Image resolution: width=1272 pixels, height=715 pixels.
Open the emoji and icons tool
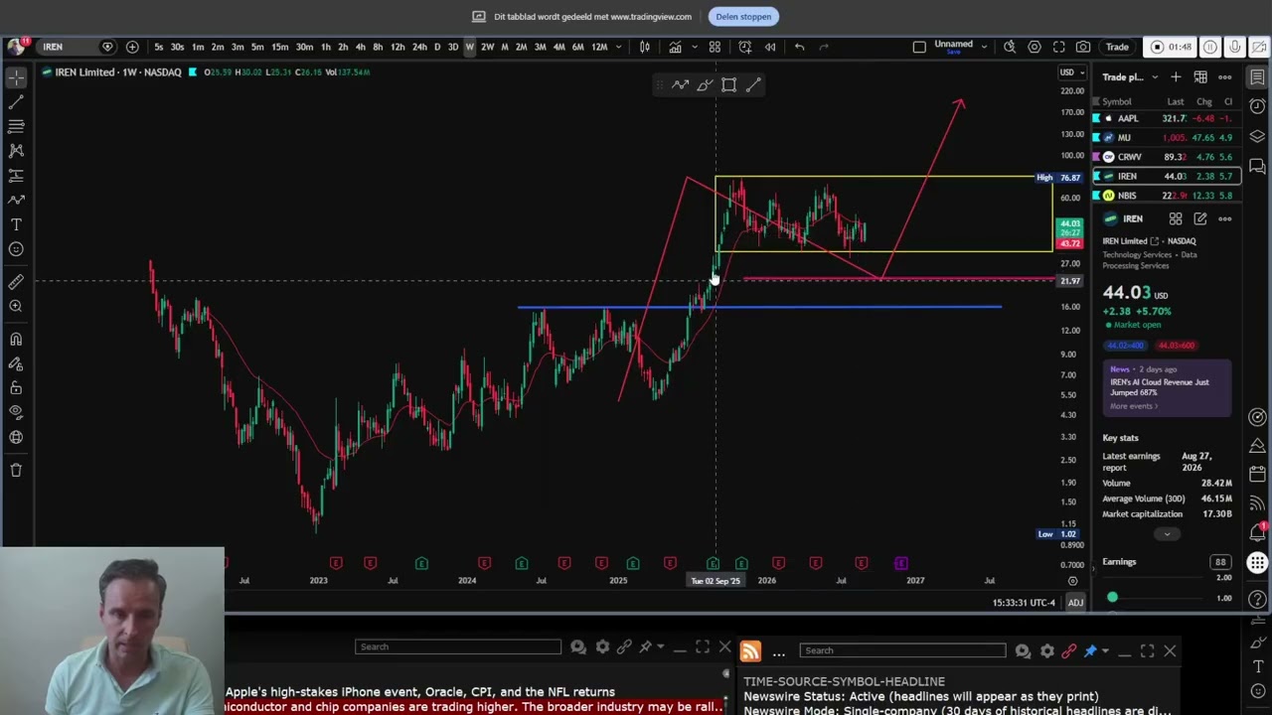coord(16,249)
